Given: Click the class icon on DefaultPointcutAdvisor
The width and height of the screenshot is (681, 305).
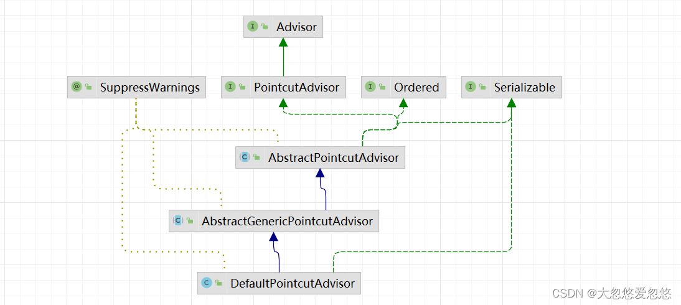Looking at the screenshot, I should point(207,283).
